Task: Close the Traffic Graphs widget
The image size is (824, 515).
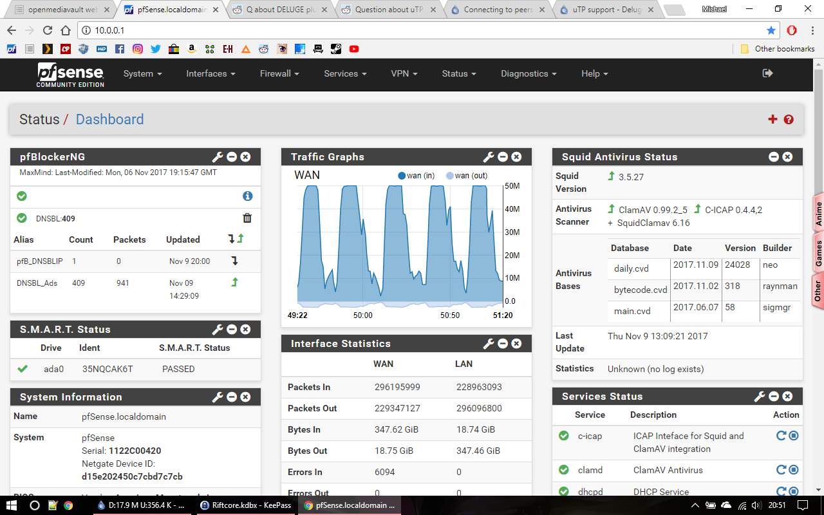Action: point(516,157)
